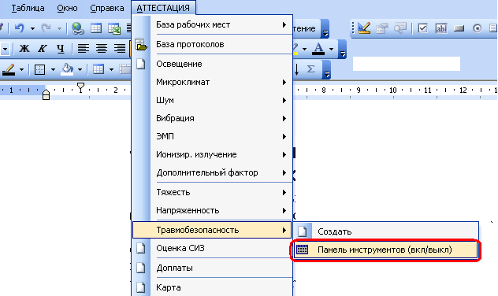Open the Окно menu
This screenshot has height=296, width=498.
point(67,8)
